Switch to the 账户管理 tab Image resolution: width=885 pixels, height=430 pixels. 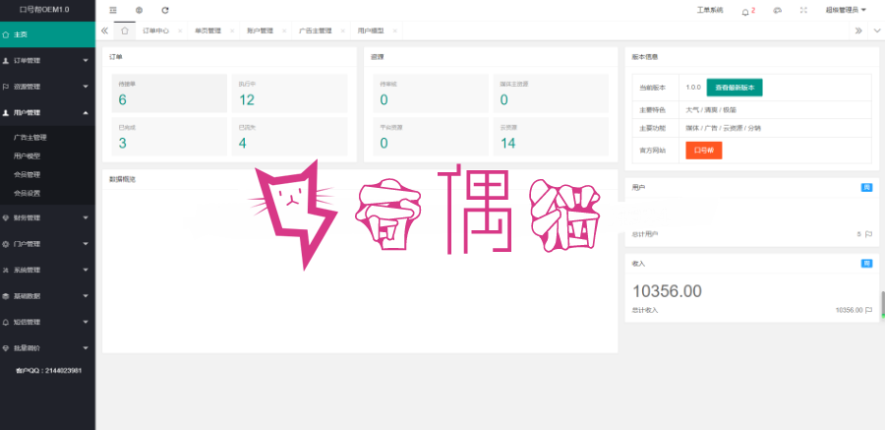[x=260, y=31]
